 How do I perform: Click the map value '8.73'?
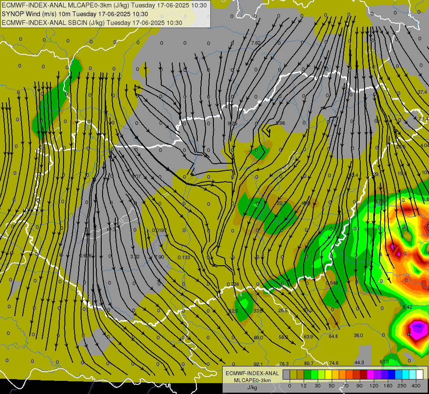pos(379,201)
